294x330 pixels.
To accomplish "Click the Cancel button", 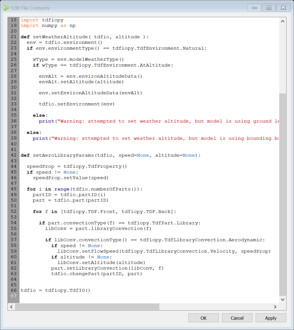I will pyautogui.click(x=237, y=318).
